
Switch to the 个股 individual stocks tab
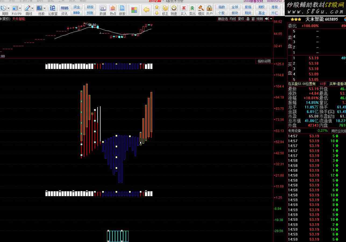pos(222,13)
